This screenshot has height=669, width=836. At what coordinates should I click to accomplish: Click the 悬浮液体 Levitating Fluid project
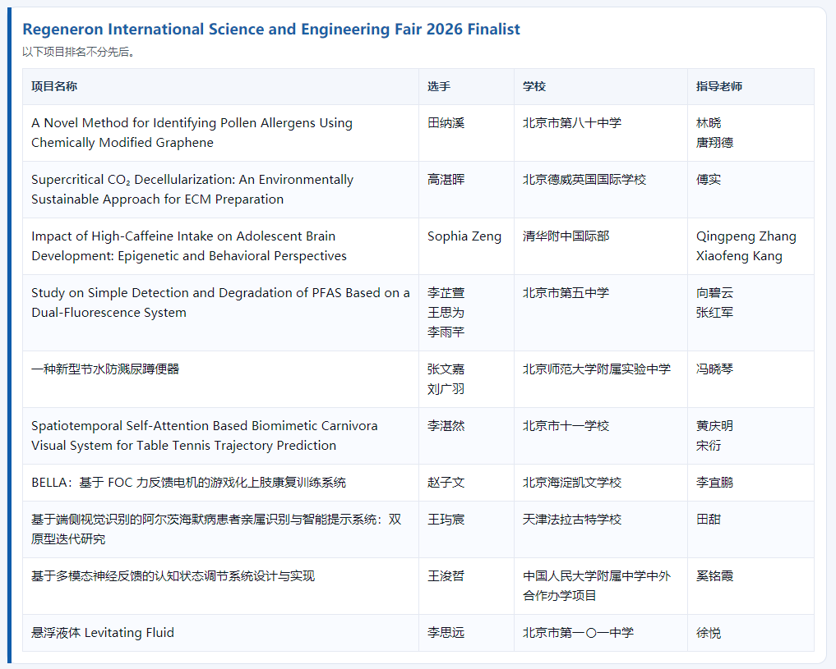tap(103, 633)
